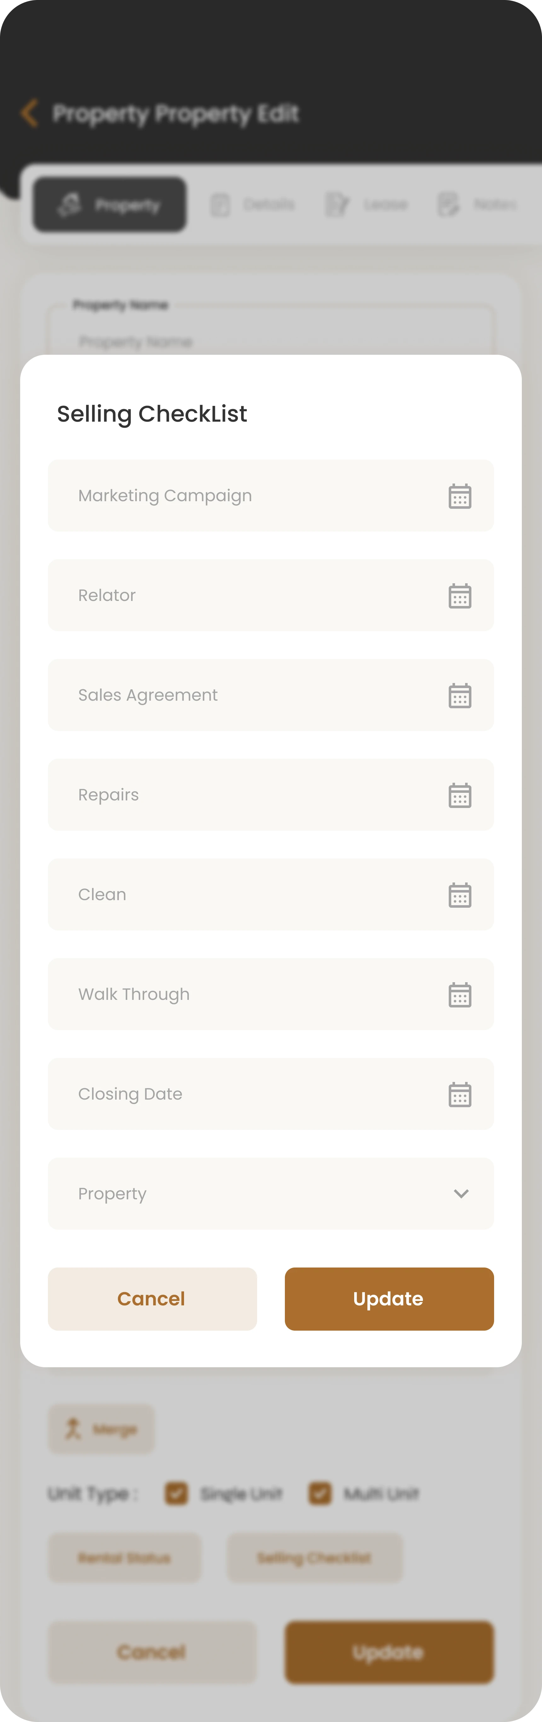Viewport: 542px width, 1722px height.
Task: Open calendar icon in Relator field
Action: [x=459, y=596]
